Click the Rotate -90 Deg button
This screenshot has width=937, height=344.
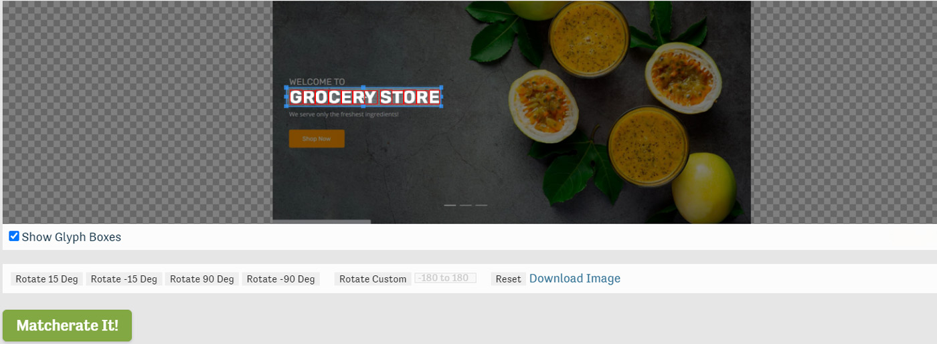click(280, 279)
